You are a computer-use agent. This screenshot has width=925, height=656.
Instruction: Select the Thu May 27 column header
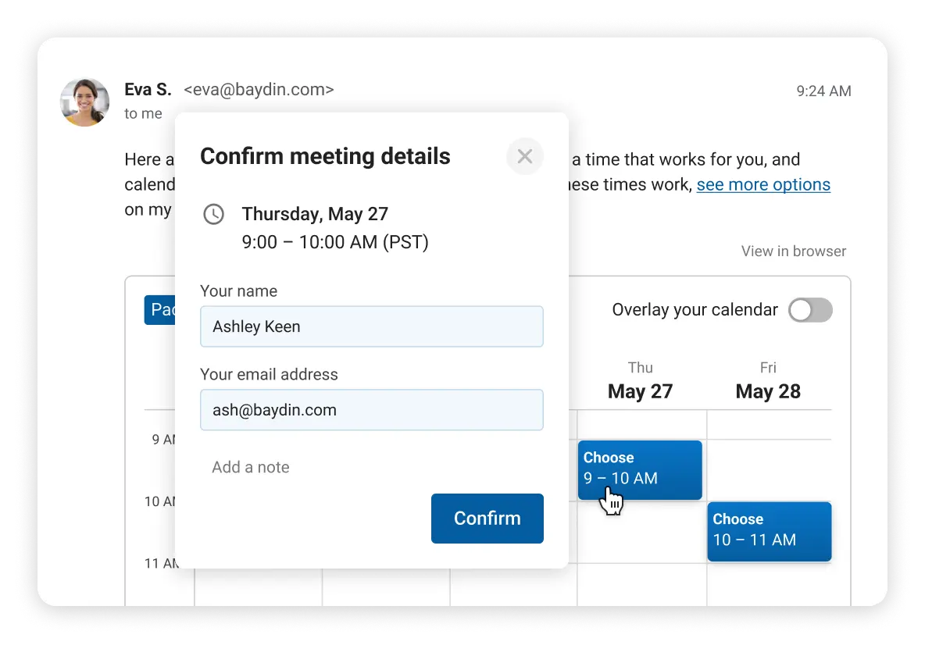pyautogui.click(x=640, y=381)
